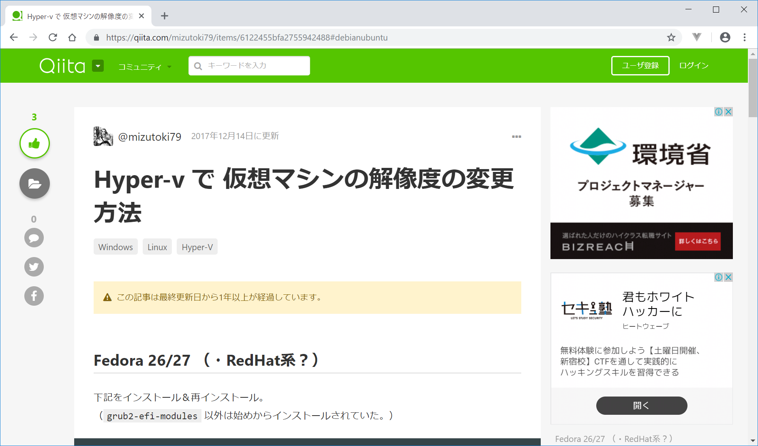Image resolution: width=758 pixels, height=446 pixels.
Task: Bookmark page with the star icon
Action: point(671,38)
